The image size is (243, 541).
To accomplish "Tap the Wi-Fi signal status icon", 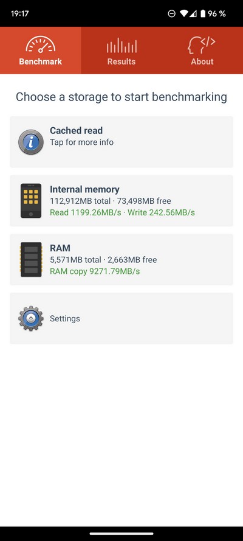I will tap(183, 13).
